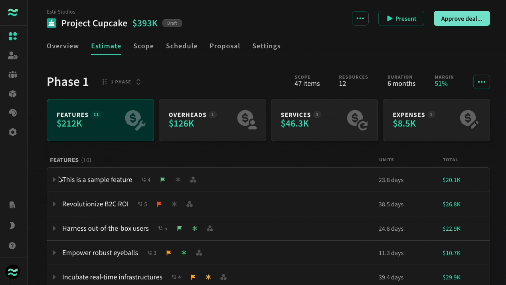
Task: Open the help question mark icon
Action: pos(12,246)
